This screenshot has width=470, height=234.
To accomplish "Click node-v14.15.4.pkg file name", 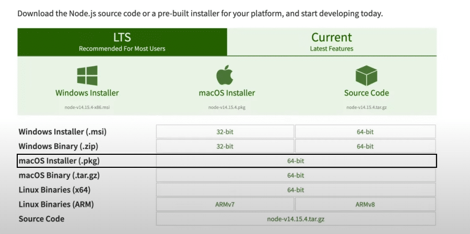I will pyautogui.click(x=227, y=107).
